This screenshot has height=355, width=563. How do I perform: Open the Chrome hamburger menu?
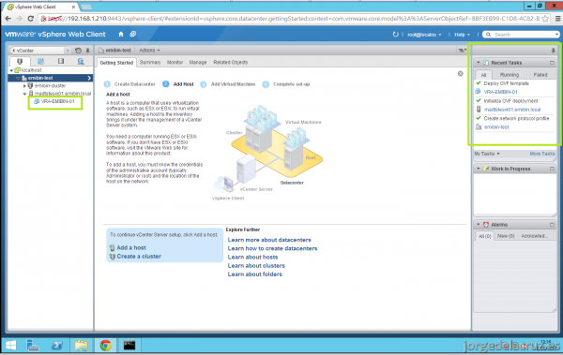pyautogui.click(x=557, y=19)
